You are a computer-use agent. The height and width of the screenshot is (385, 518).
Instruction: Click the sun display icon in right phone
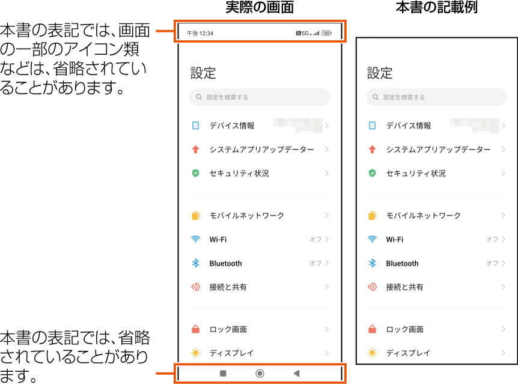coord(373,353)
